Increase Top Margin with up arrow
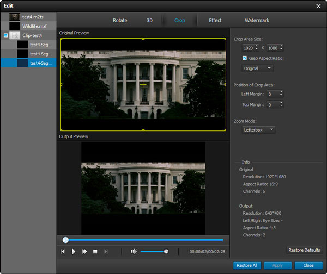 (281, 103)
